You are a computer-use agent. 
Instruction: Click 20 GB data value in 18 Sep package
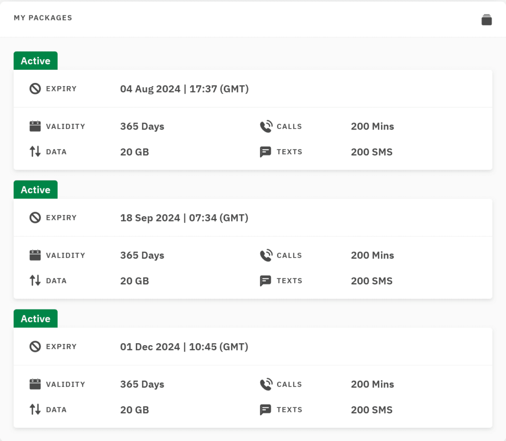(134, 281)
